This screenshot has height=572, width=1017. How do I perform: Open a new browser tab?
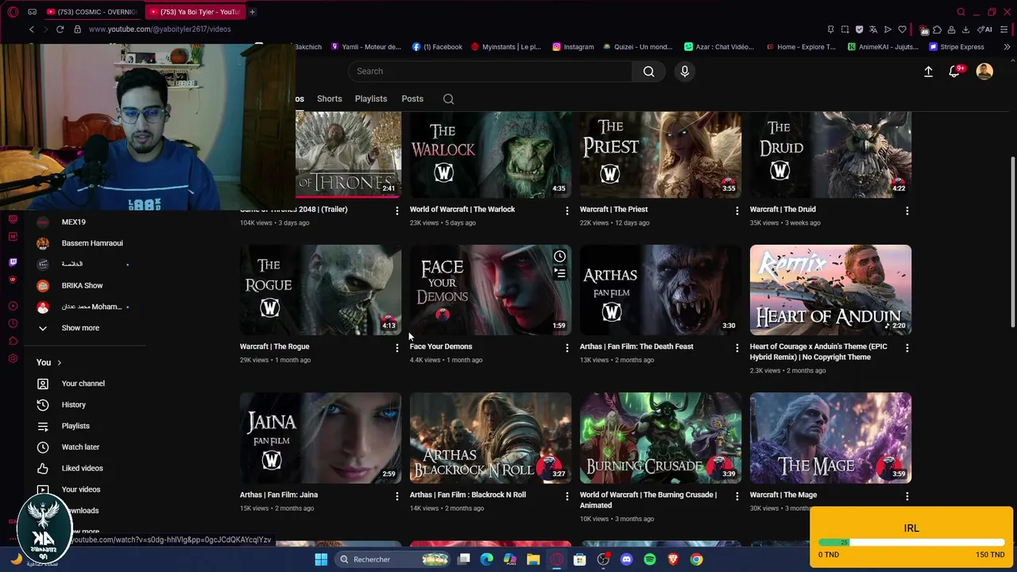[252, 12]
